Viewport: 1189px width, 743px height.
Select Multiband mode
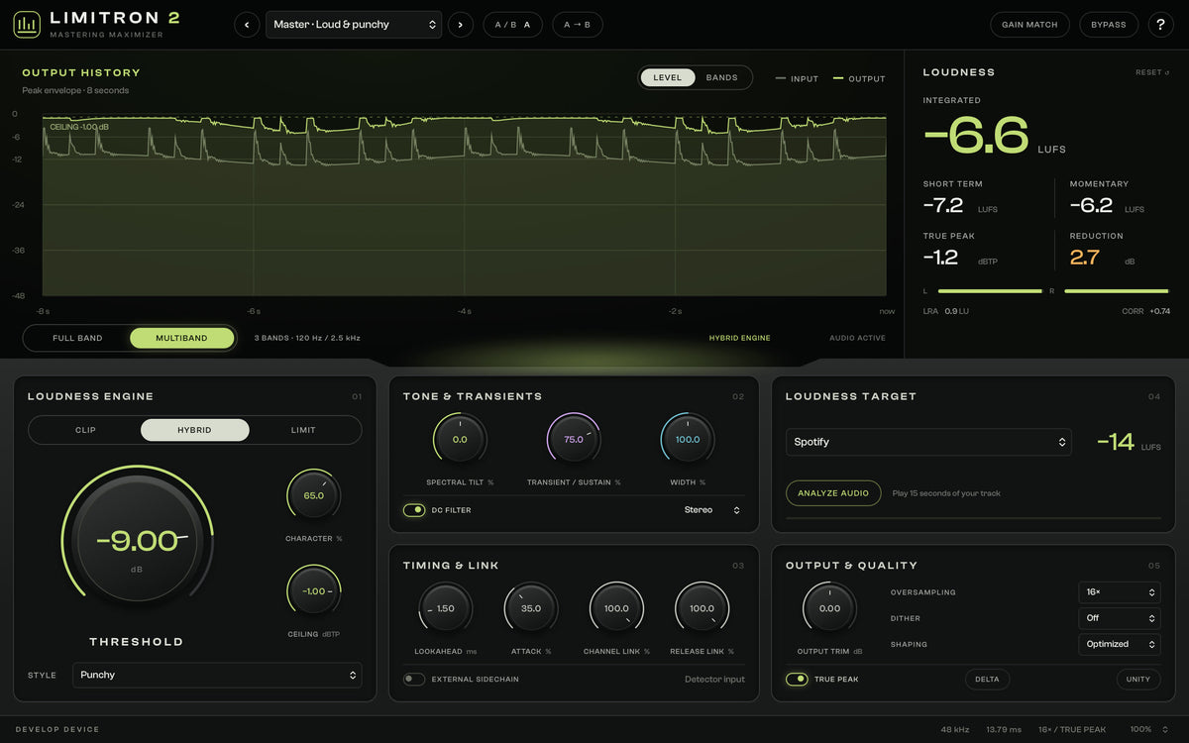coord(182,338)
